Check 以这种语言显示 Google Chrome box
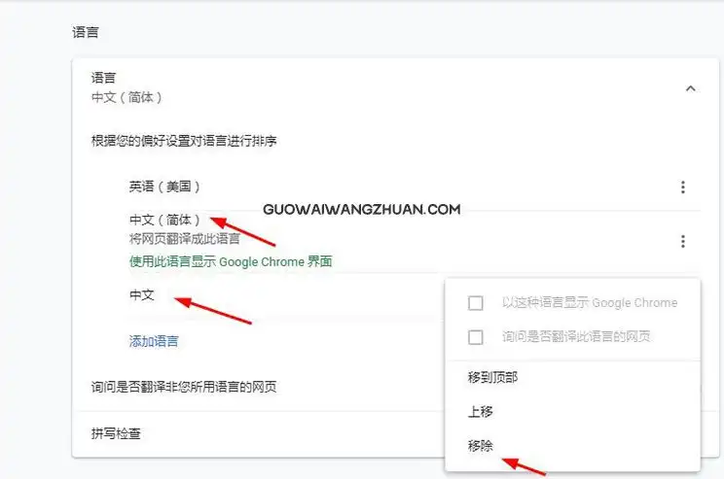The height and width of the screenshot is (479, 724). [476, 303]
